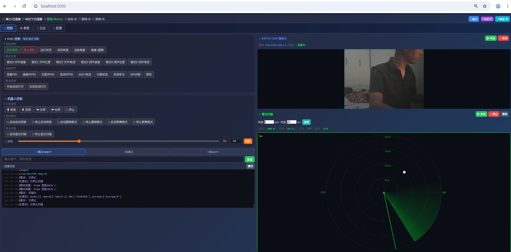Image resolution: width=511 pixels, height=252 pixels.
Task: Click the orange speed slider handle
Action: pyautogui.click(x=79, y=141)
